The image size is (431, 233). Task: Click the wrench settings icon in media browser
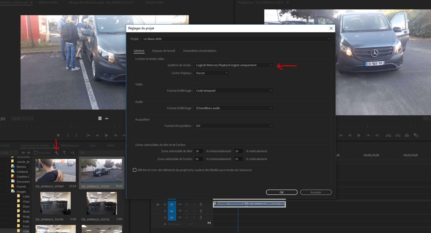pos(57,153)
